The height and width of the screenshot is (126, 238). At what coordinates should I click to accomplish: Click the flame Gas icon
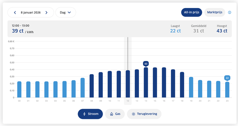112,114
